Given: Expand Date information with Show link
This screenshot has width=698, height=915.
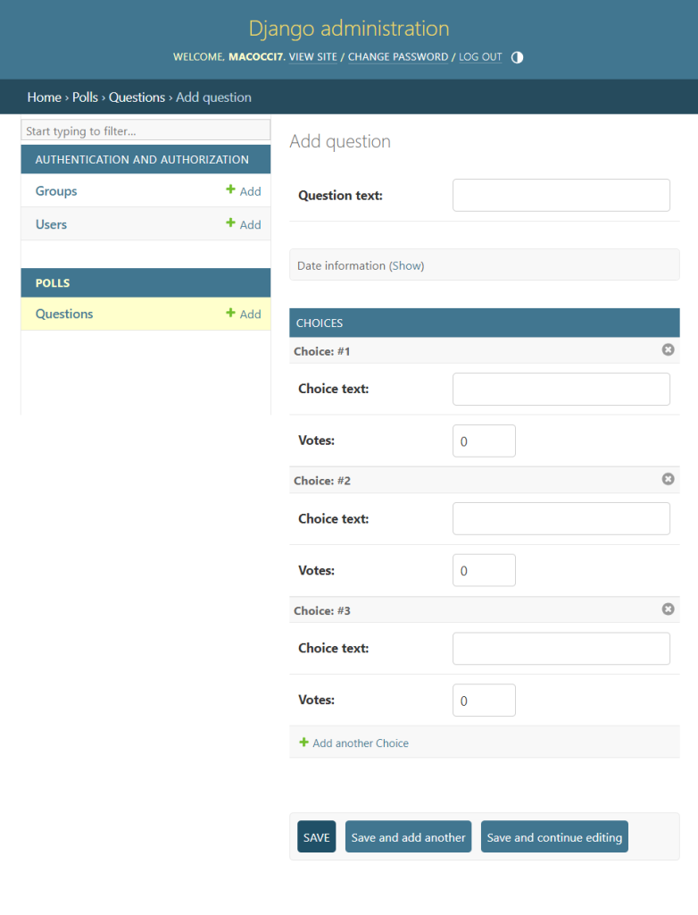Looking at the screenshot, I should point(406,265).
